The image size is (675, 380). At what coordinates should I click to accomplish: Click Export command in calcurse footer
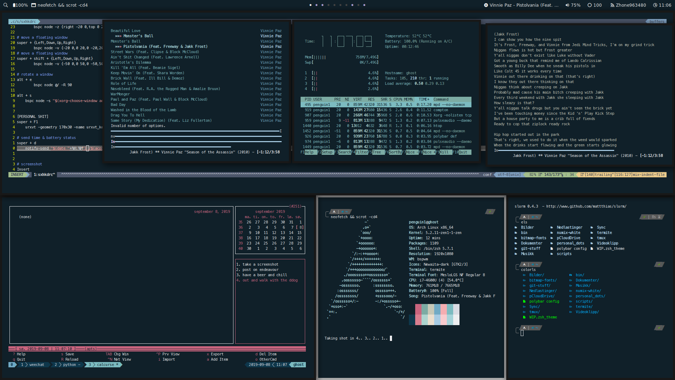click(x=215, y=354)
